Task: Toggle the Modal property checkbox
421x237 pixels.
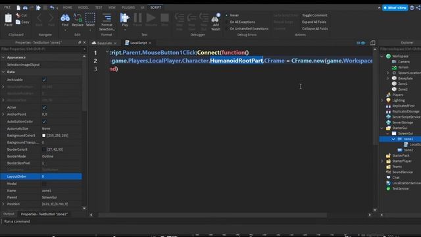Action: tap(44, 184)
